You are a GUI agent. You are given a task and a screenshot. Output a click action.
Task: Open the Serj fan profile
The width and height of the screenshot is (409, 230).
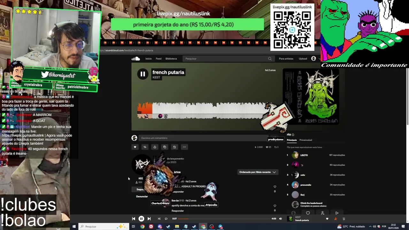(302, 195)
